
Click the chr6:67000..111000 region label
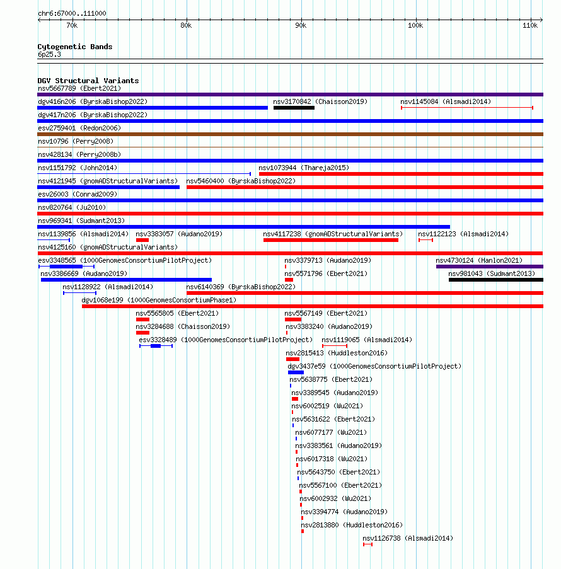pyautogui.click(x=72, y=13)
